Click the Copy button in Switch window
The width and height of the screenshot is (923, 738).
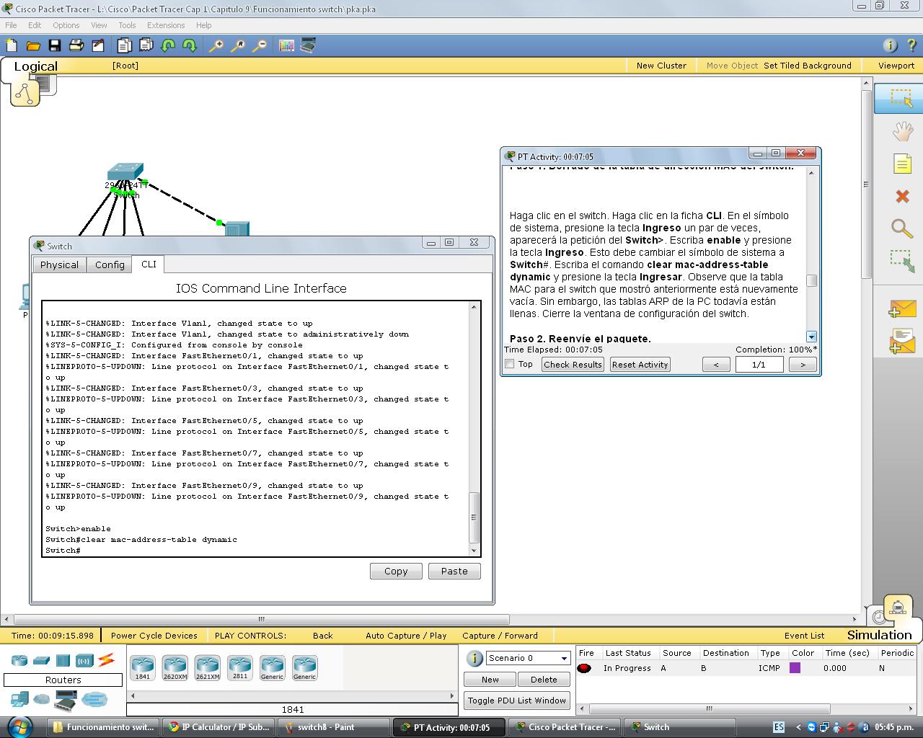coord(396,571)
